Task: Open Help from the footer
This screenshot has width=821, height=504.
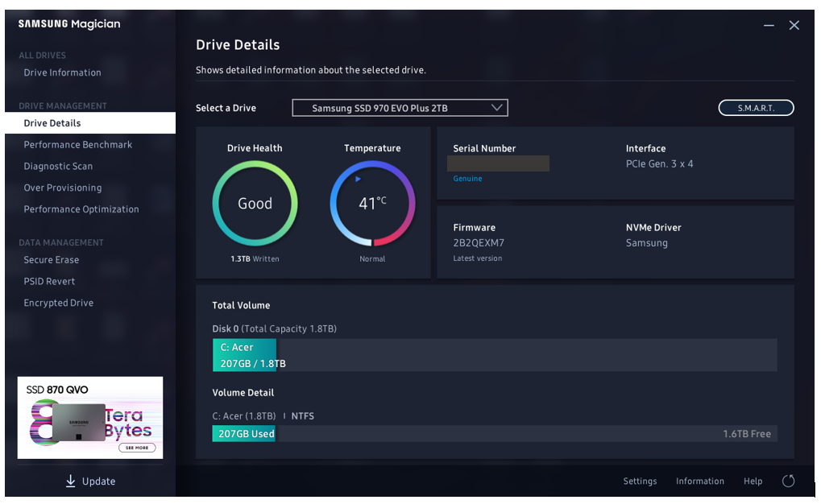Action: coord(753,481)
